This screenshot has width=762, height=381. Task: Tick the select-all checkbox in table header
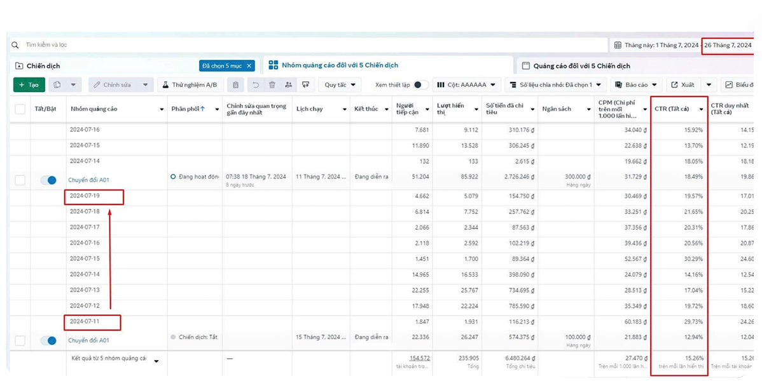tap(20, 109)
